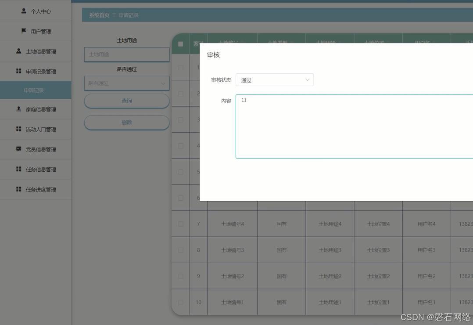Click the 土地用途2 cell
This screenshot has height=325, width=473.
point(330,276)
